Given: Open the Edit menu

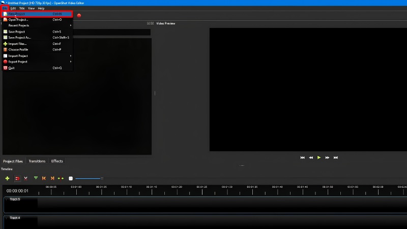Looking at the screenshot, I should pos(13,8).
